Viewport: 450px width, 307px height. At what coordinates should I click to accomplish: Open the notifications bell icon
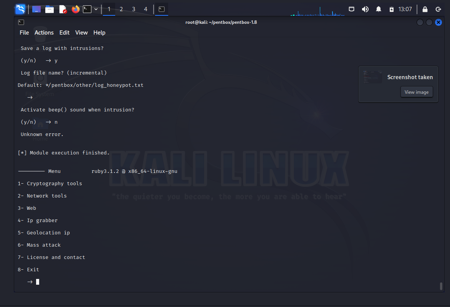tap(379, 9)
